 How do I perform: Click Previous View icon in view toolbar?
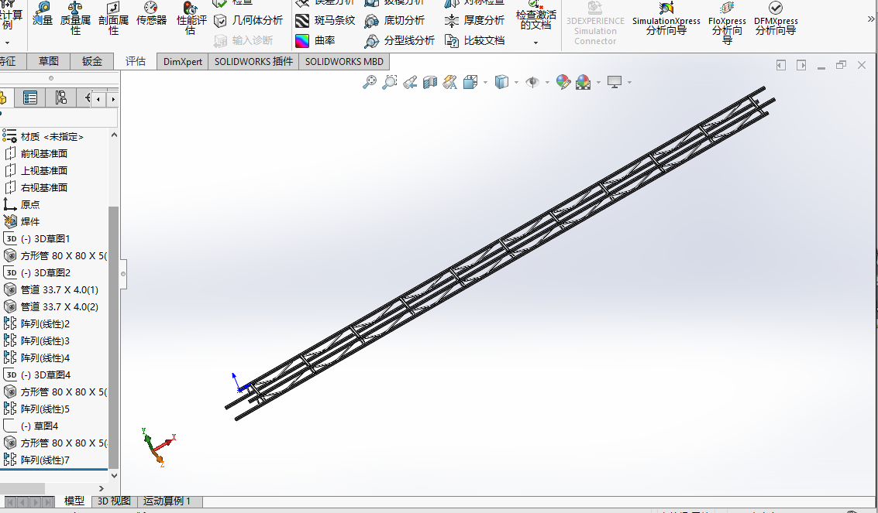[410, 82]
